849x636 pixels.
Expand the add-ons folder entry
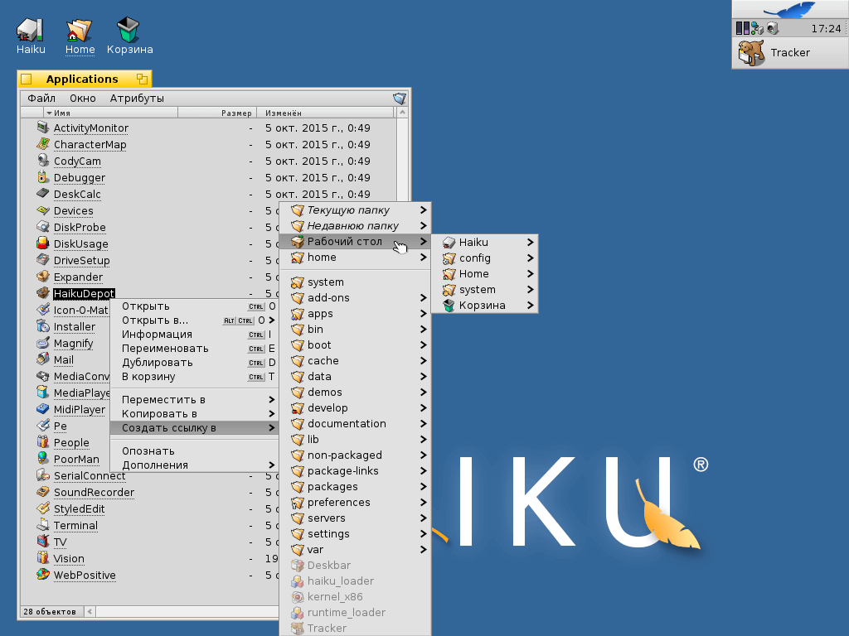[355, 298]
